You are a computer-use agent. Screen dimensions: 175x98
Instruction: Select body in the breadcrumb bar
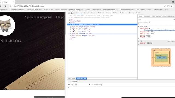(74, 79)
